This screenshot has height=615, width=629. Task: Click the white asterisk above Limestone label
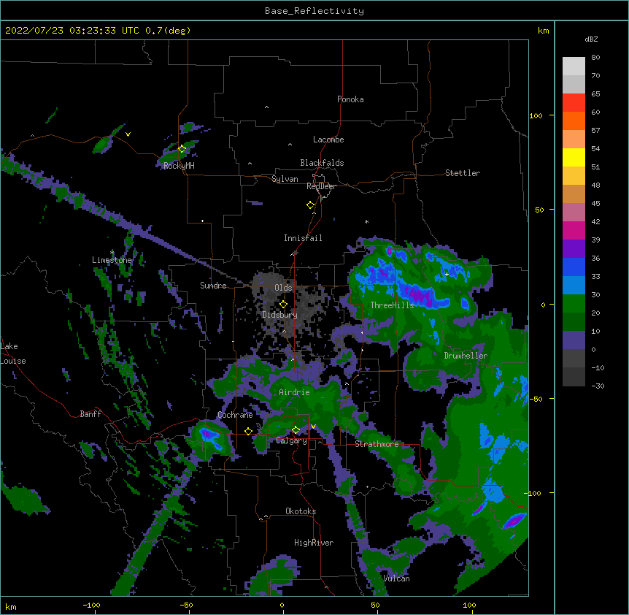point(112,253)
